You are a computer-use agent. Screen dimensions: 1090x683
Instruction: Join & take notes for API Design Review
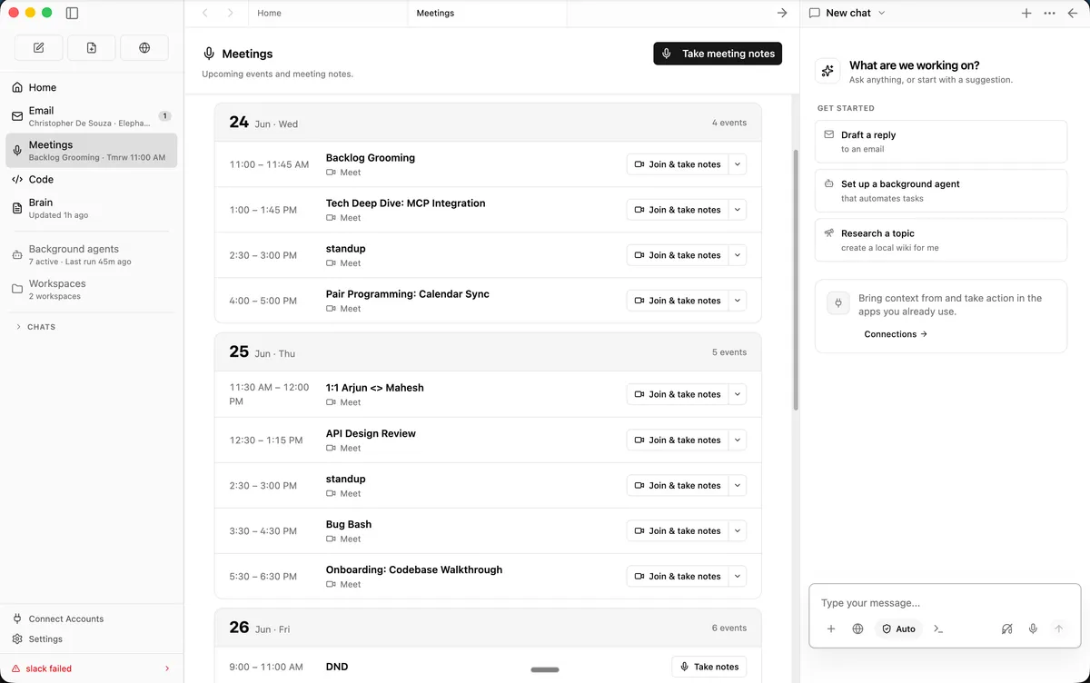pyautogui.click(x=678, y=440)
